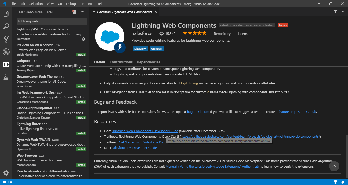The image size is (348, 185).
Task: Install Dynamic Web TWAIN extension
Action: (x=81, y=149)
